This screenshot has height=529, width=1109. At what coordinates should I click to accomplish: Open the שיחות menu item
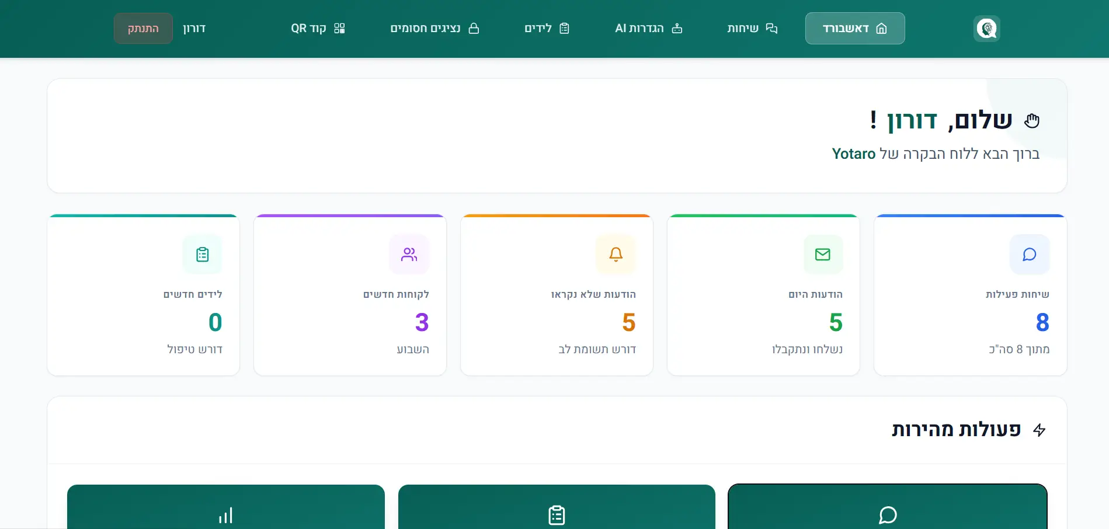[x=752, y=28]
